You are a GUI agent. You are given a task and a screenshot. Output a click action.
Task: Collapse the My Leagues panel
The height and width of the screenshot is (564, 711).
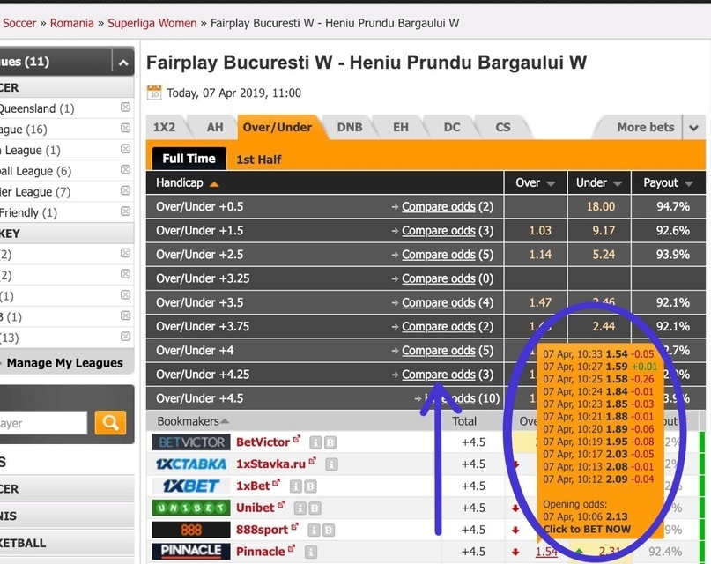tap(123, 62)
